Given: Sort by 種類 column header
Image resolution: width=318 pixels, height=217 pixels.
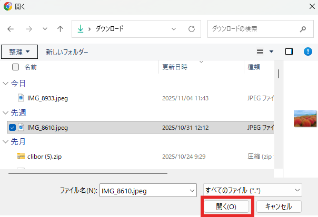Looking at the screenshot, I should 254,67.
